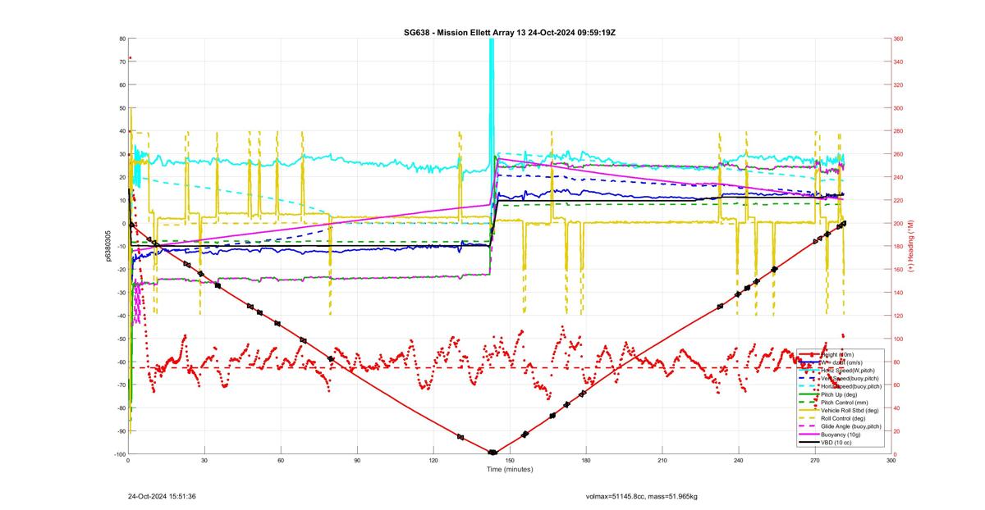985x510 pixels.
Task: Click x-axis tick label 120
Action: coord(433,461)
